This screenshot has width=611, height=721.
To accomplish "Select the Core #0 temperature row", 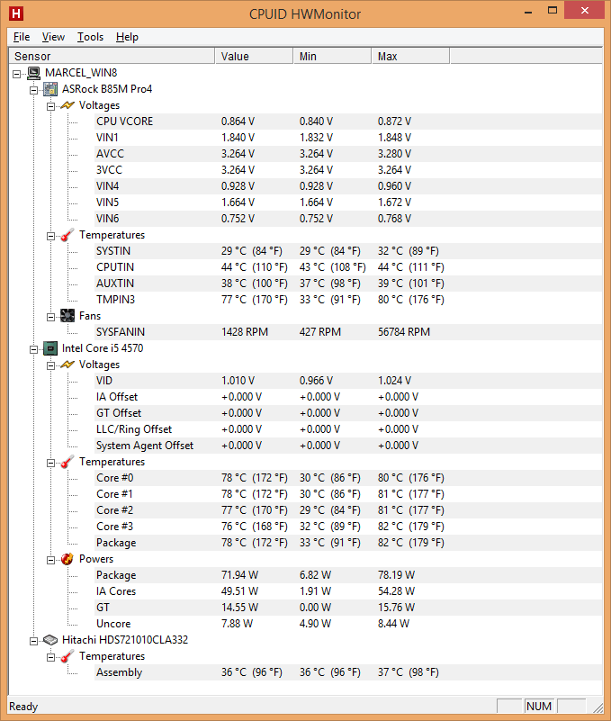I will tap(348, 478).
